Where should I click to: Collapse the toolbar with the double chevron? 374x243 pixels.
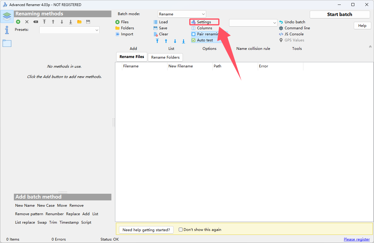click(x=370, y=47)
